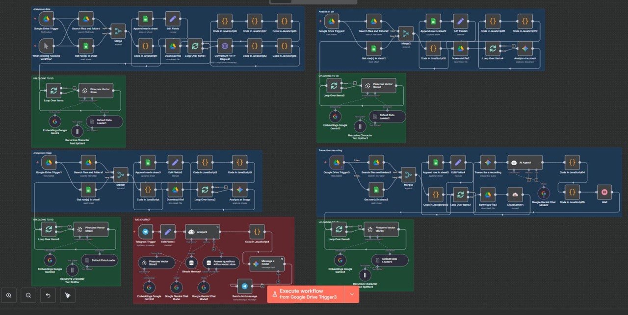The width and height of the screenshot is (628, 315).
Task: Open the Pinecone Vector Store node
Action: coord(96,91)
